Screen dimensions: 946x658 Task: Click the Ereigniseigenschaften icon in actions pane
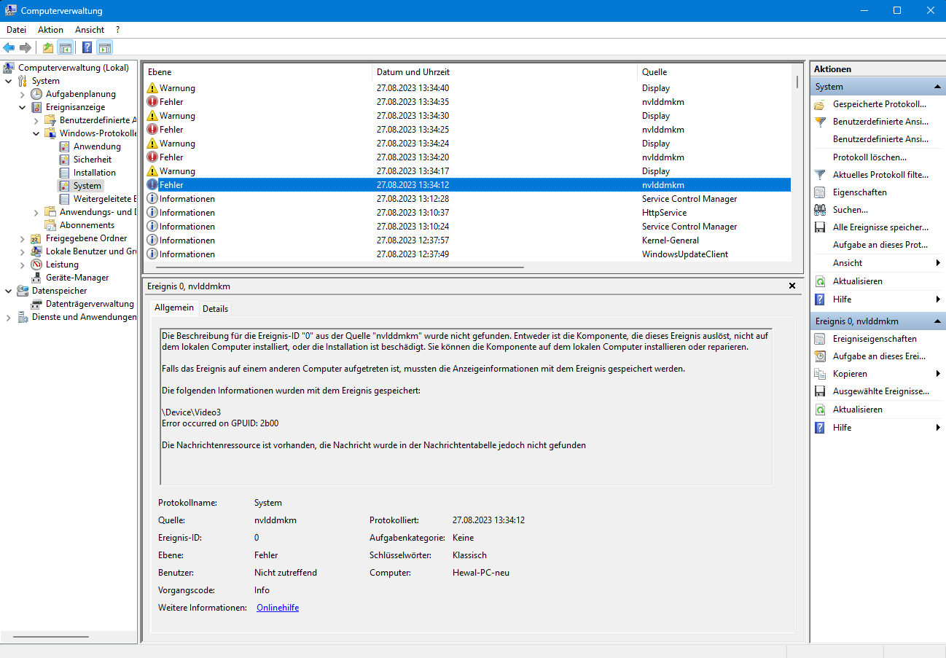click(820, 339)
